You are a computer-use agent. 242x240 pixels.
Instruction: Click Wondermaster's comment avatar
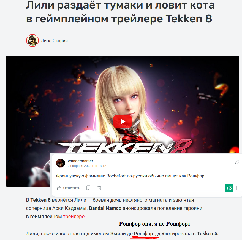click(61, 163)
